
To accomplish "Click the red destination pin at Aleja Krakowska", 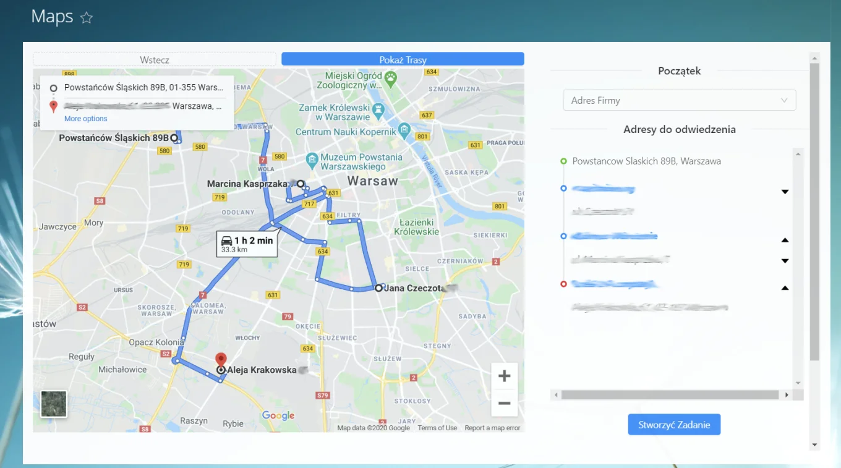I will pyautogui.click(x=221, y=359).
